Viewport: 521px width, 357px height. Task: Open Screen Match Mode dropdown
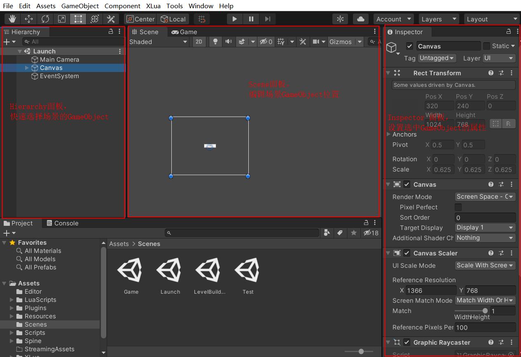(x=485, y=300)
